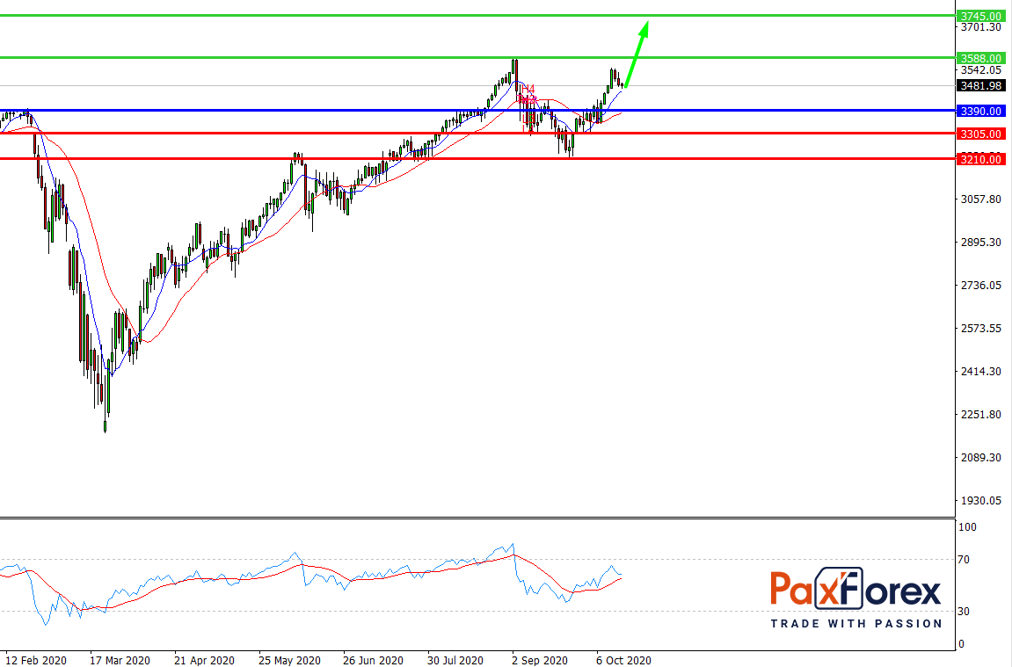
Task: Click the RSI 70 level label
Action: (x=964, y=560)
